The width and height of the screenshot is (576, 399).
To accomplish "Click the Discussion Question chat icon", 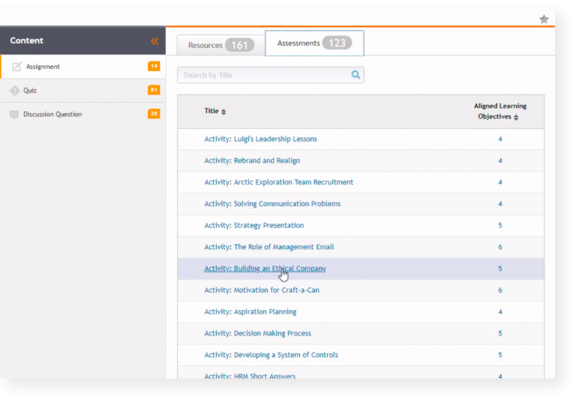I will pyautogui.click(x=14, y=115).
